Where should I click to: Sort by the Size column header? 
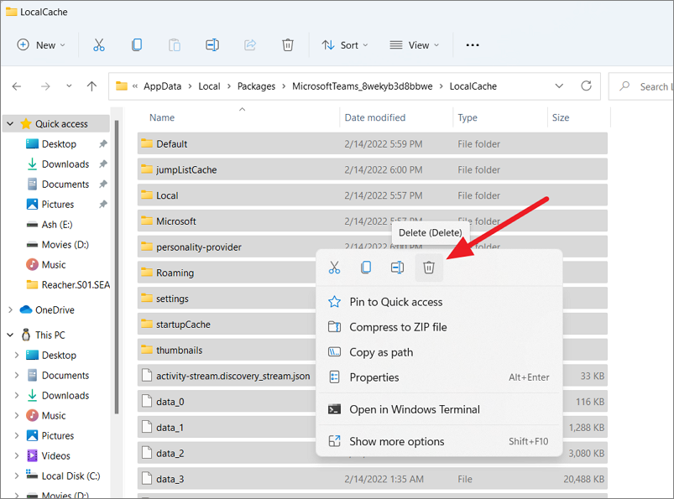coord(561,117)
